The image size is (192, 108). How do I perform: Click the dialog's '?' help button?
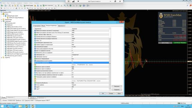tap(118, 22)
